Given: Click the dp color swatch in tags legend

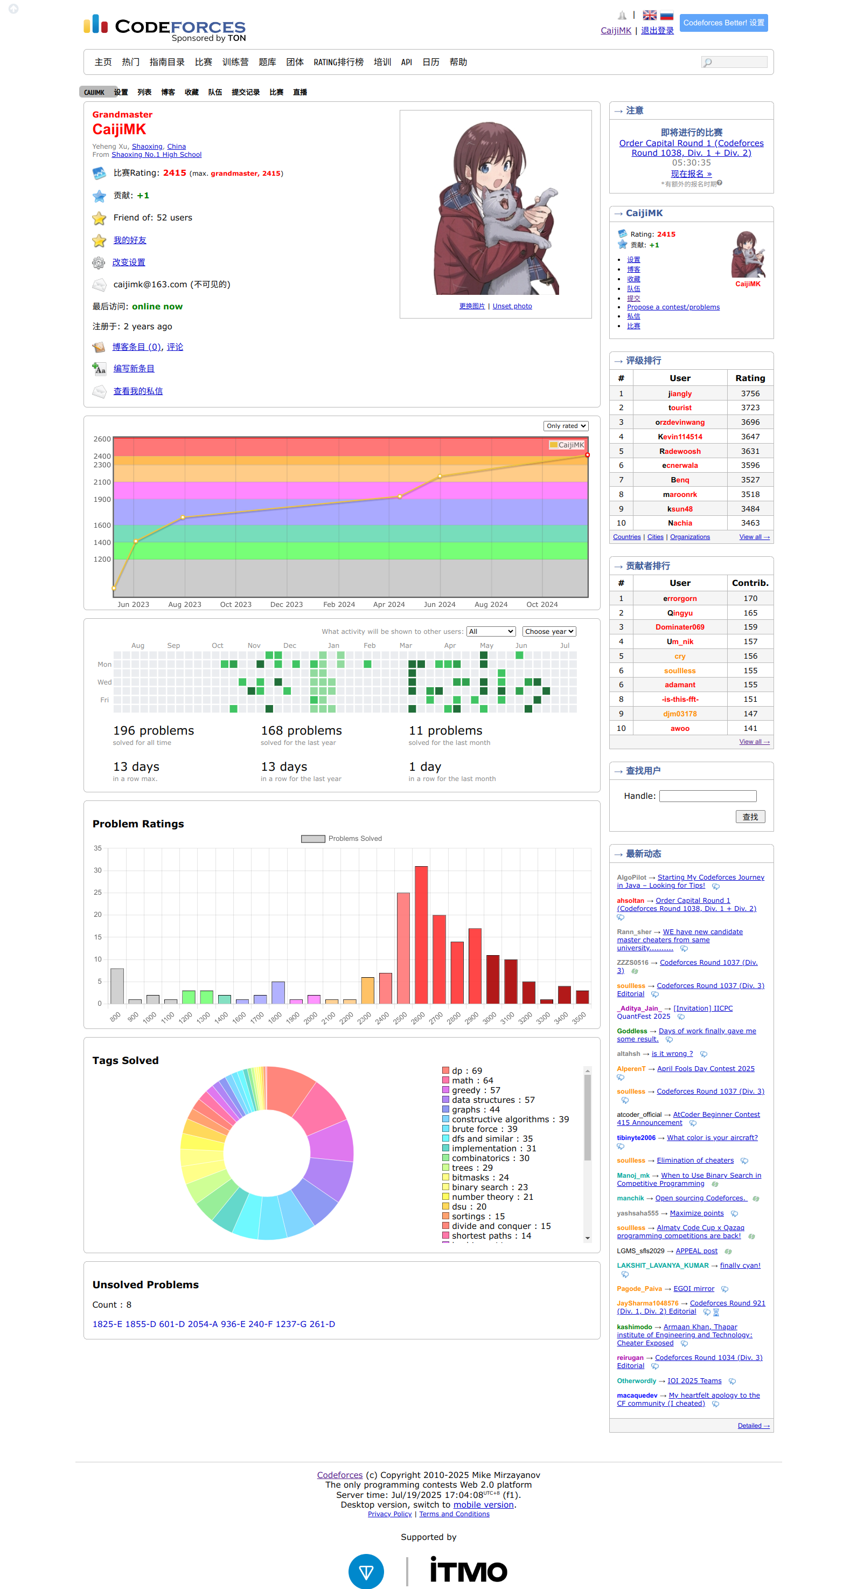Looking at the screenshot, I should (445, 1071).
